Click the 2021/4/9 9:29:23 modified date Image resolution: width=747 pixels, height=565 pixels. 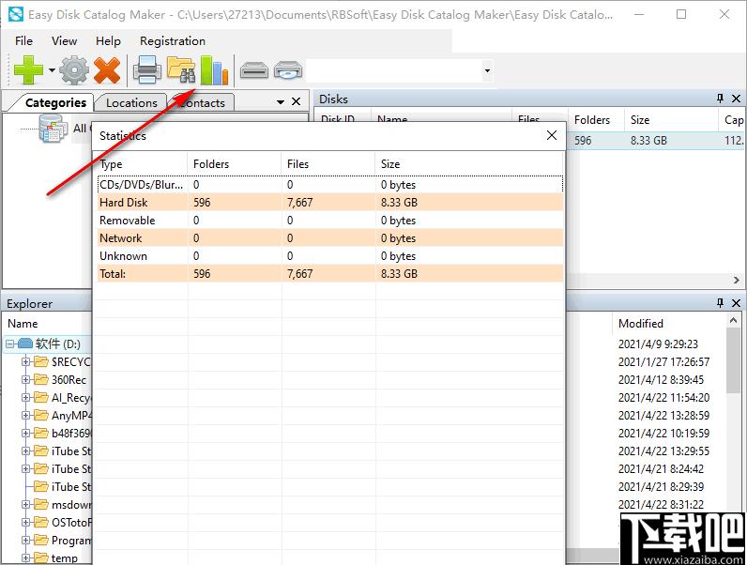658,344
